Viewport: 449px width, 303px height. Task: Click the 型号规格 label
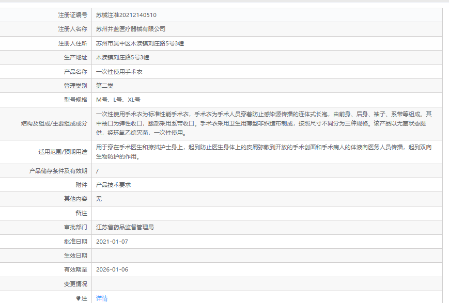(x=75, y=100)
